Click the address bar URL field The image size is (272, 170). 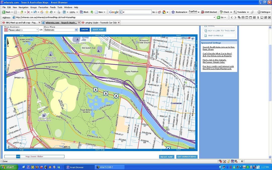[114, 17]
